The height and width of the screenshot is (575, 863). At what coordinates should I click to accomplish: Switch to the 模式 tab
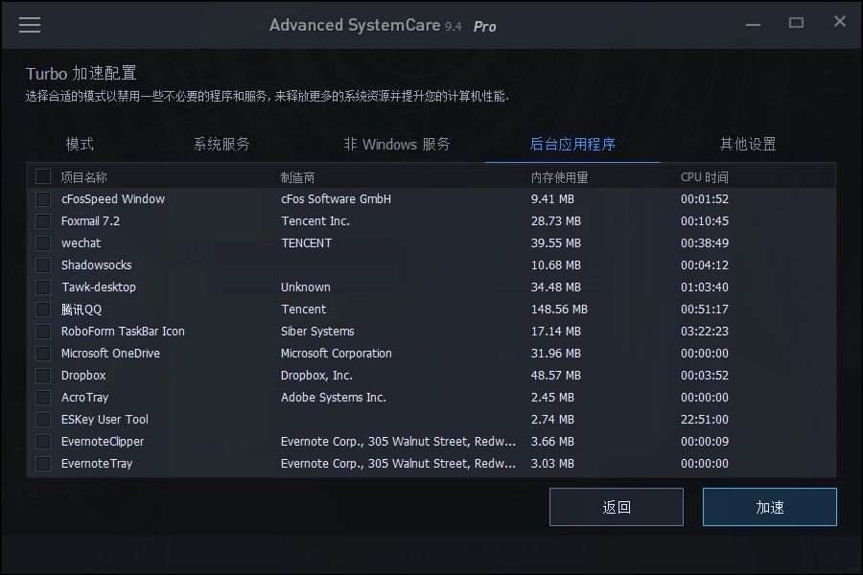80,144
